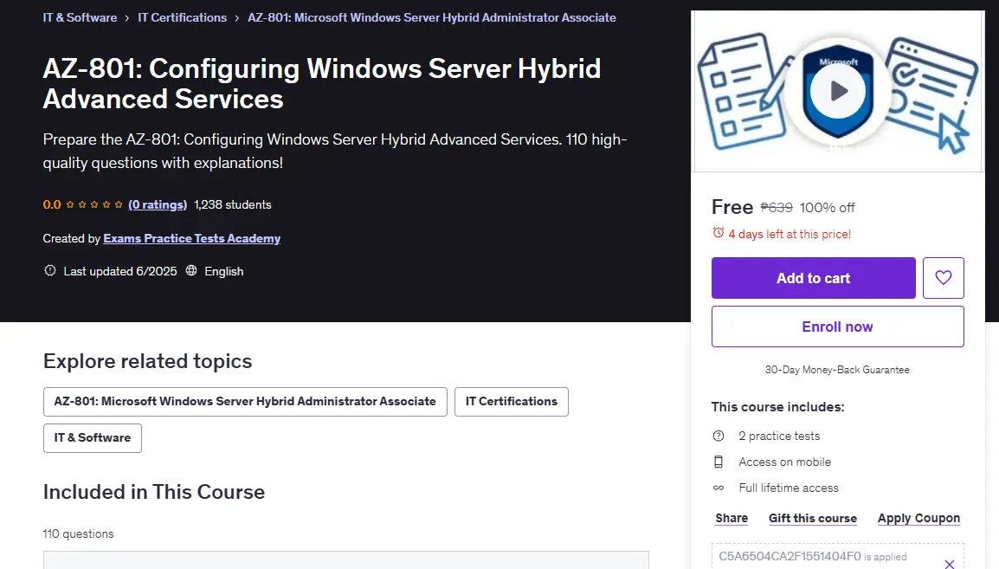
Task: Click the 'English' language text
Action: [x=223, y=271]
